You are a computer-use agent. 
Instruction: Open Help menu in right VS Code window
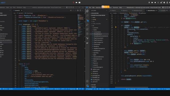tap(120, 7)
